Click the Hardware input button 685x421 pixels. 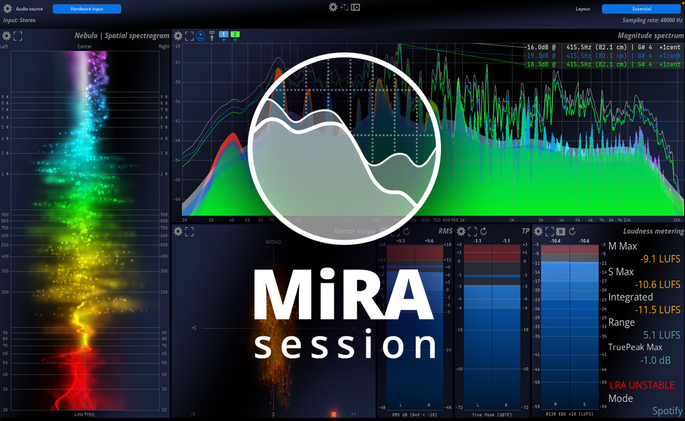[x=87, y=8]
